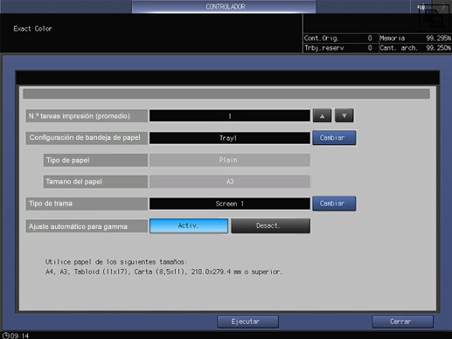Click the 'Tipo de trama' label
452x339 pixels.
(87, 204)
